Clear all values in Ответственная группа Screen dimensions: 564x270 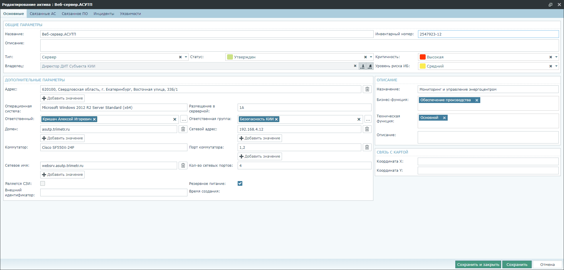(x=359, y=119)
